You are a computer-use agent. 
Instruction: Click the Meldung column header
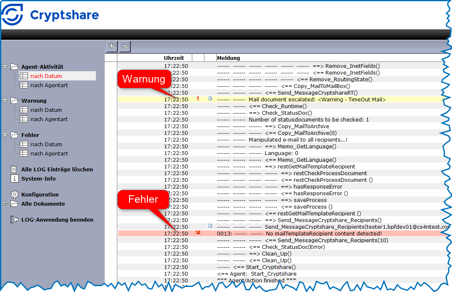228,58
